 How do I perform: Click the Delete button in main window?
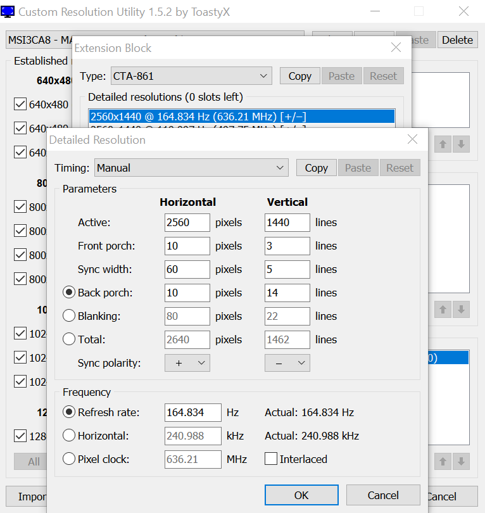pyautogui.click(x=457, y=40)
